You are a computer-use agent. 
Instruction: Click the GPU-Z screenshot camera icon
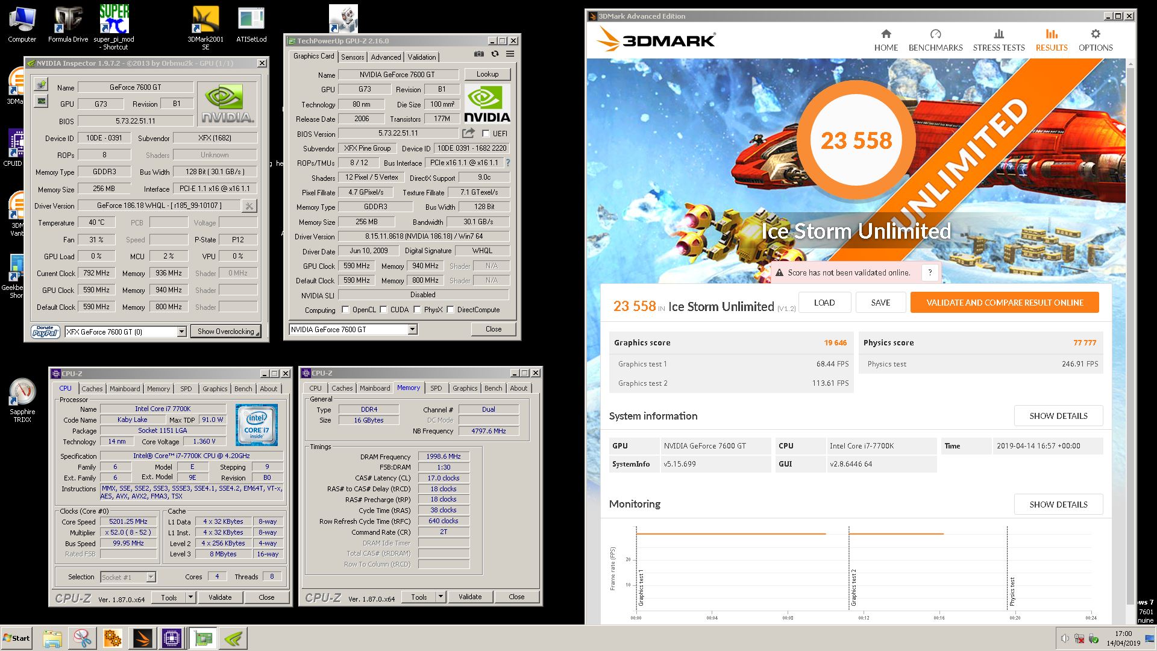tap(478, 54)
